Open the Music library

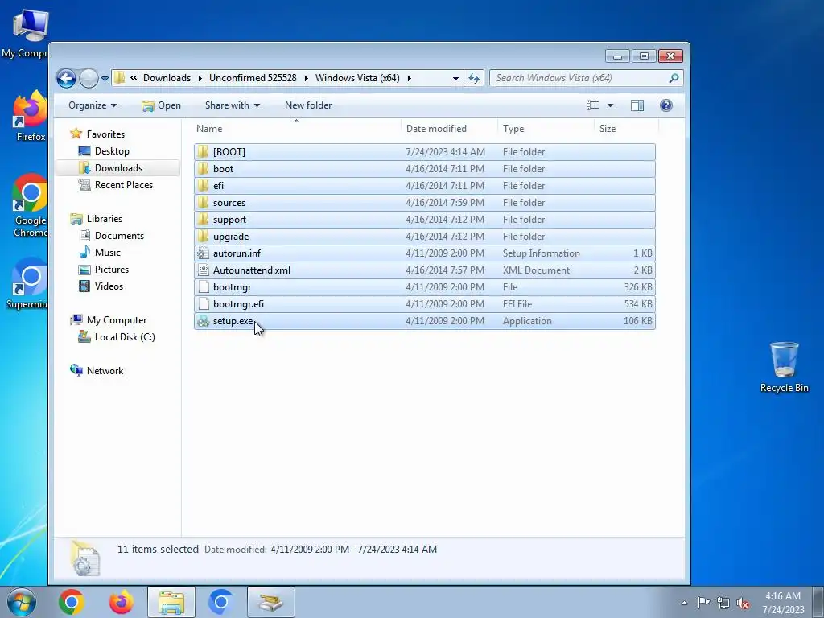point(108,252)
